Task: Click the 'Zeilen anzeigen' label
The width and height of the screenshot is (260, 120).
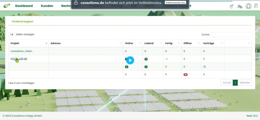Action: (25, 34)
